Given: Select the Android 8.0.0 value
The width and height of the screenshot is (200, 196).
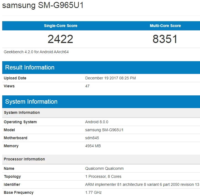Looking at the screenshot, I should click(97, 122).
